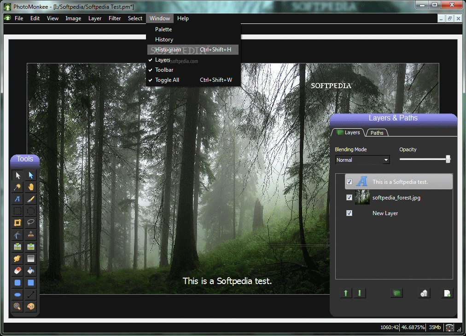
Task: Click the green duplicate layer button
Action: [x=396, y=293]
